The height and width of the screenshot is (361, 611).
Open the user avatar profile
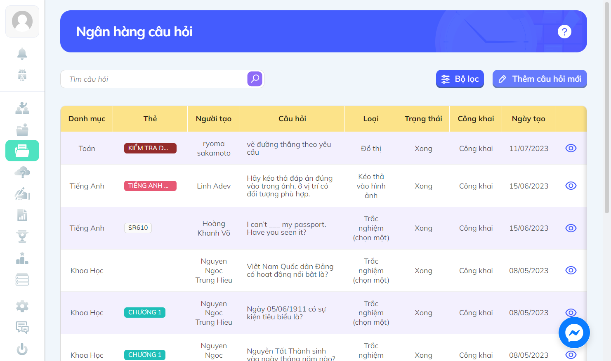pos(22,21)
